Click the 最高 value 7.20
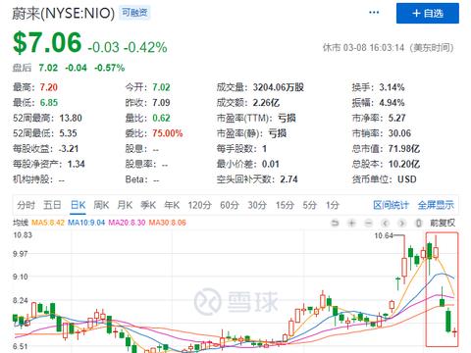 click(x=49, y=87)
